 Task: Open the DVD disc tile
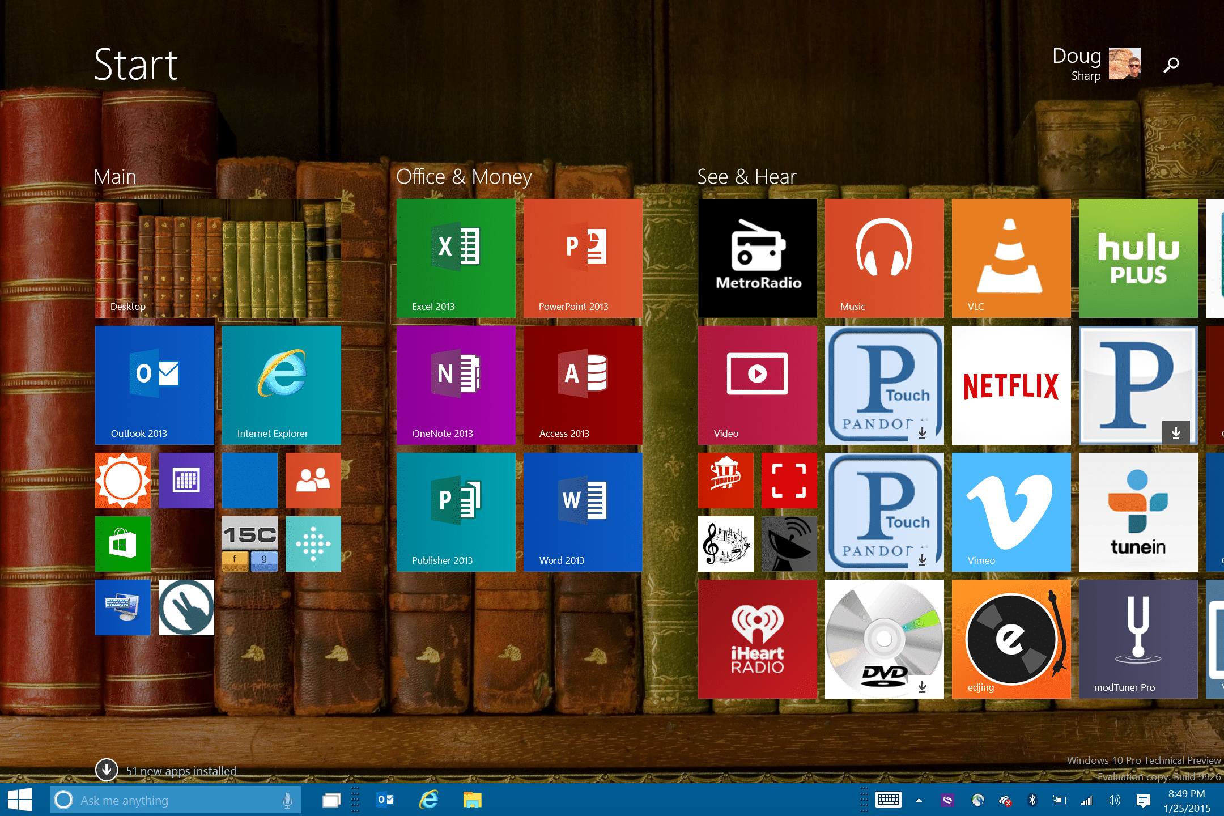[885, 639]
